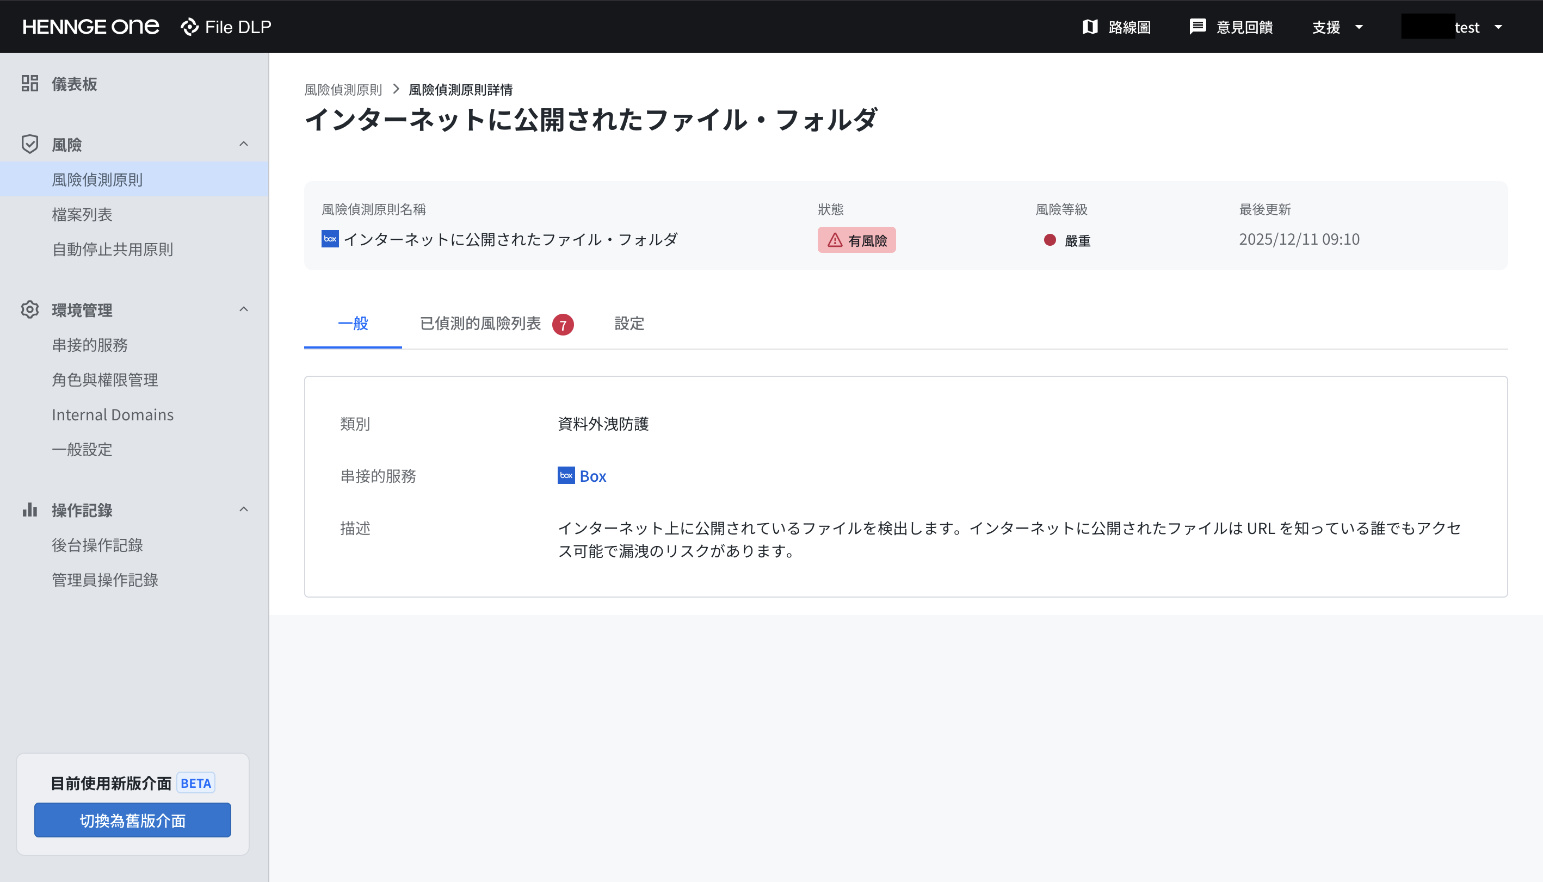This screenshot has height=882, width=1543.
Task: Click the 類別 field label
Action: [355, 424]
